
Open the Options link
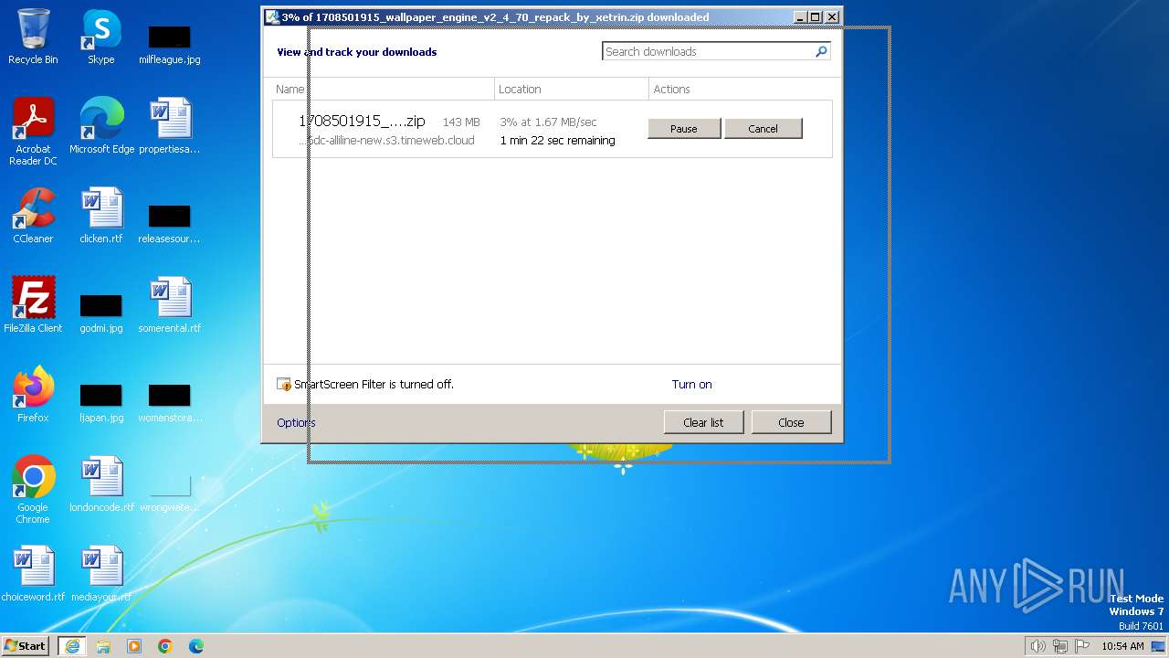pyautogui.click(x=296, y=422)
